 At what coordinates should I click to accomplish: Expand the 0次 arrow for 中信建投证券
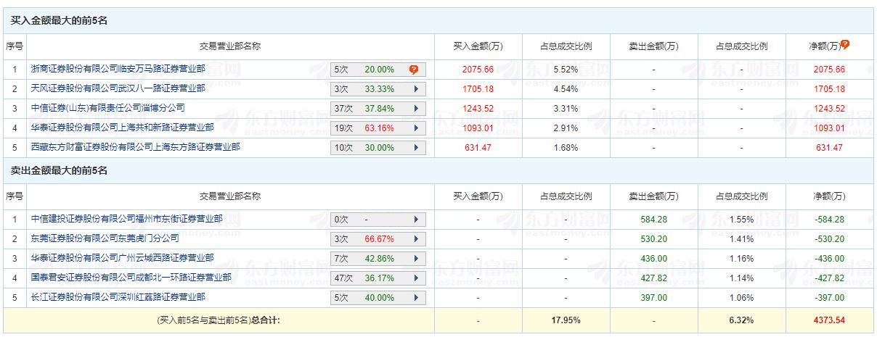pyautogui.click(x=416, y=220)
